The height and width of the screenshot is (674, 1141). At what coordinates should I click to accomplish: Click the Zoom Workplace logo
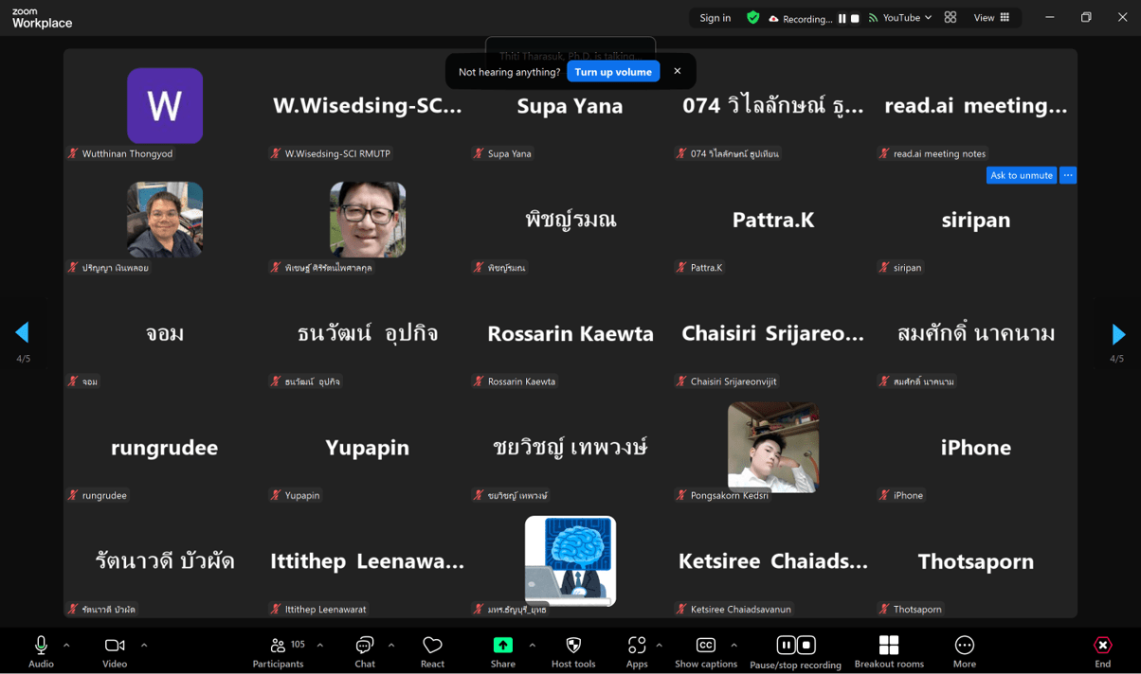coord(42,18)
